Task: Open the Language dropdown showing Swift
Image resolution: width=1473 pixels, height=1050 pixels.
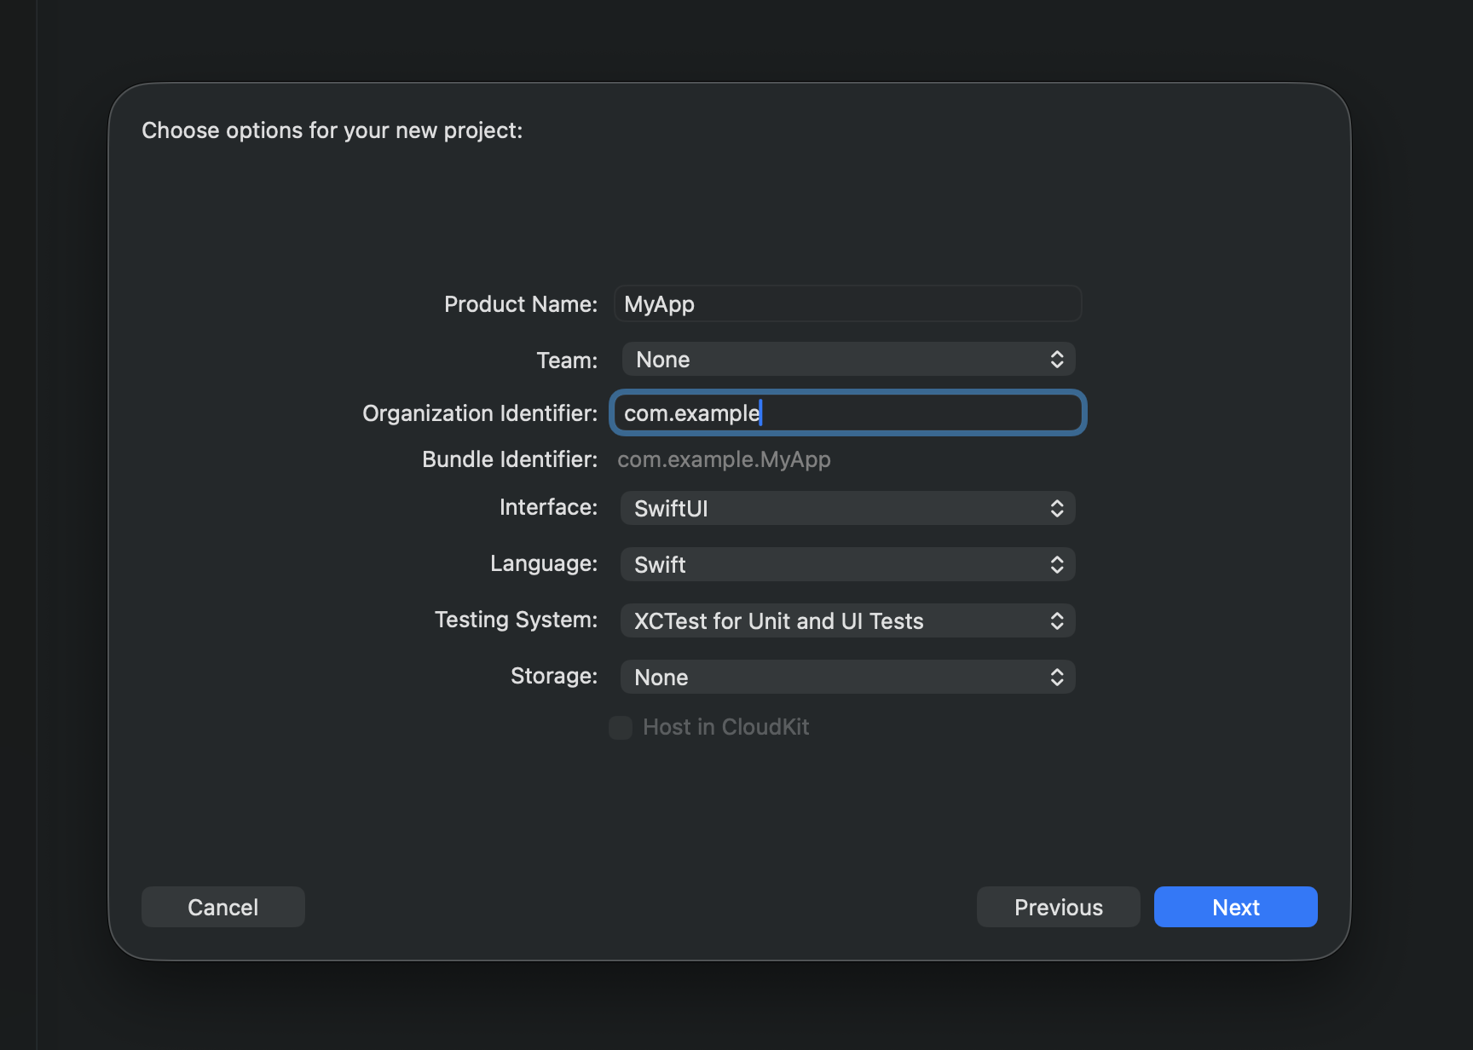Action: [x=847, y=565]
